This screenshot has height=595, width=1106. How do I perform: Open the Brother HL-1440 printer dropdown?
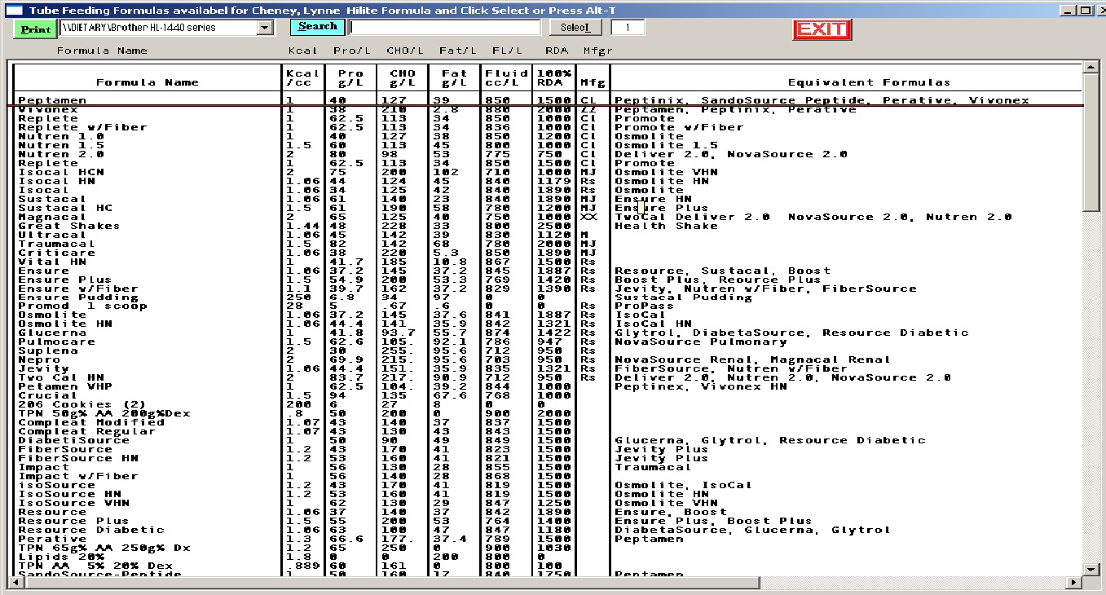(266, 28)
